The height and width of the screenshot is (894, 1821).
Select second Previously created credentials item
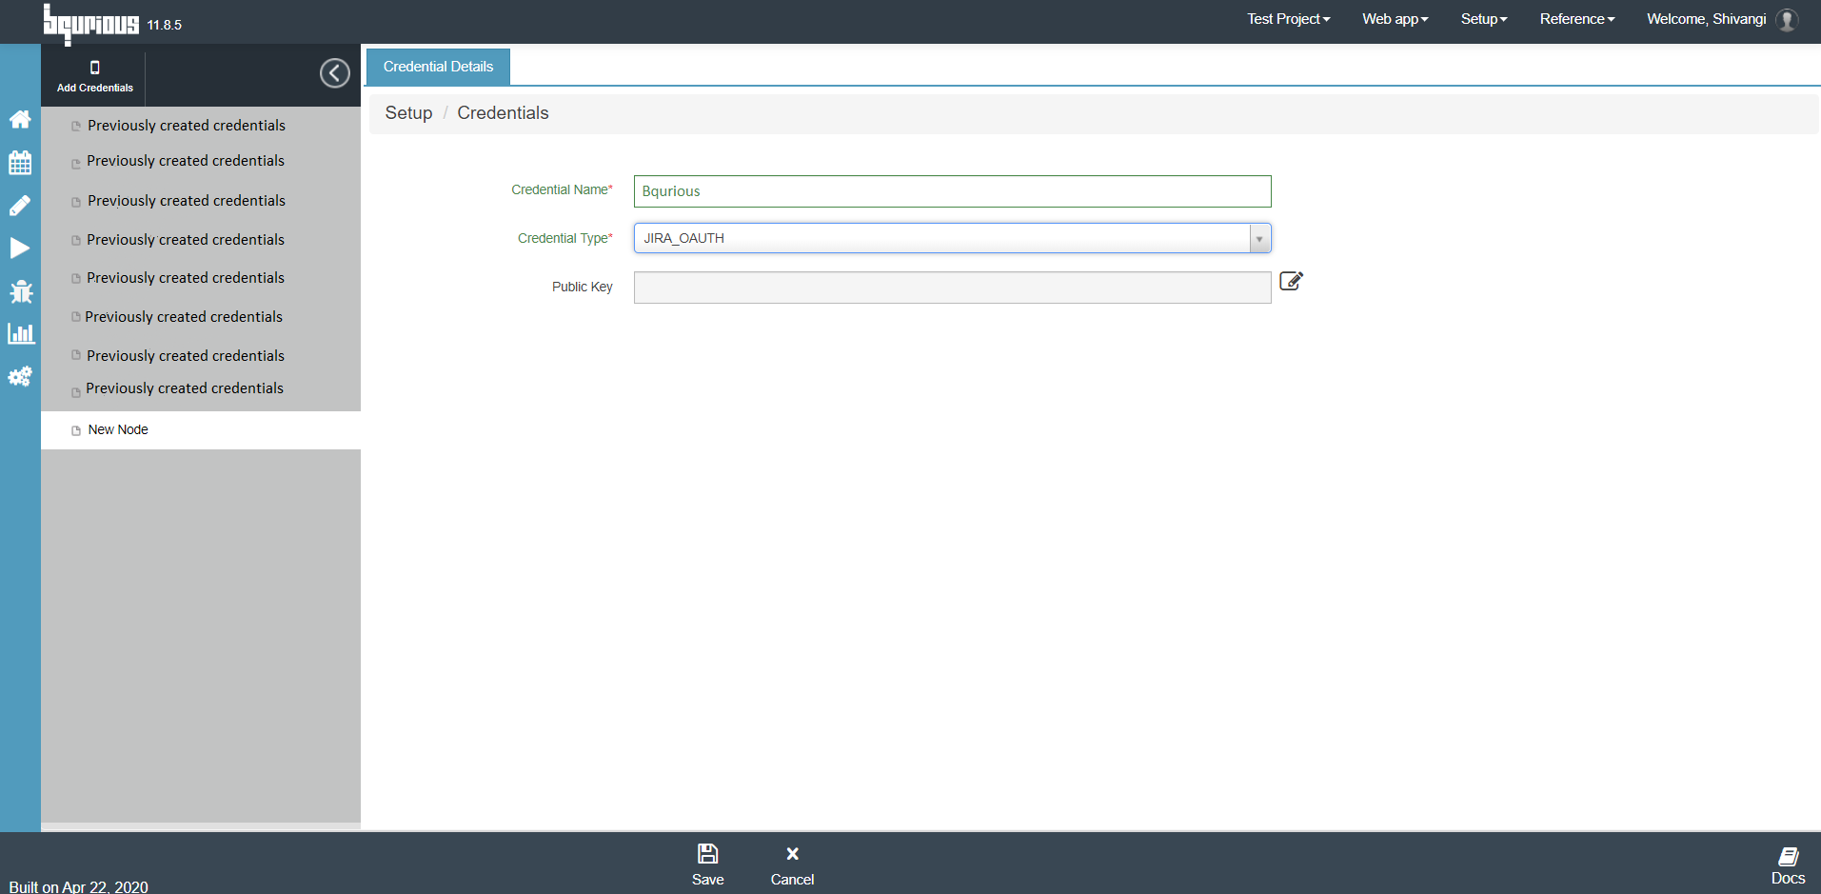[186, 161]
